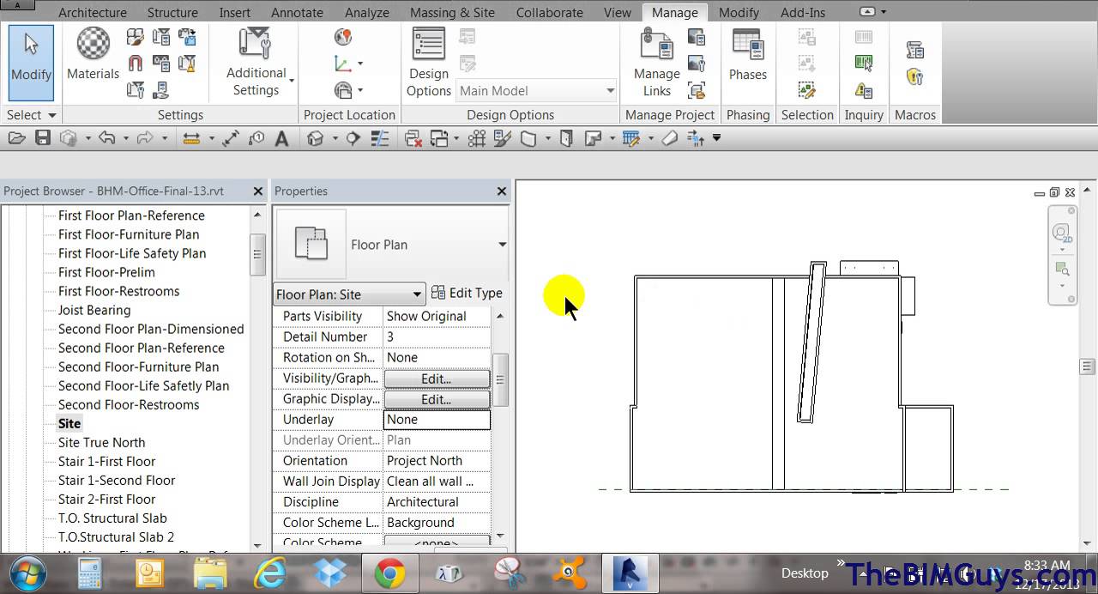The image size is (1098, 594).
Task: Open navigation wheel in drawing area
Action: tap(1062, 233)
